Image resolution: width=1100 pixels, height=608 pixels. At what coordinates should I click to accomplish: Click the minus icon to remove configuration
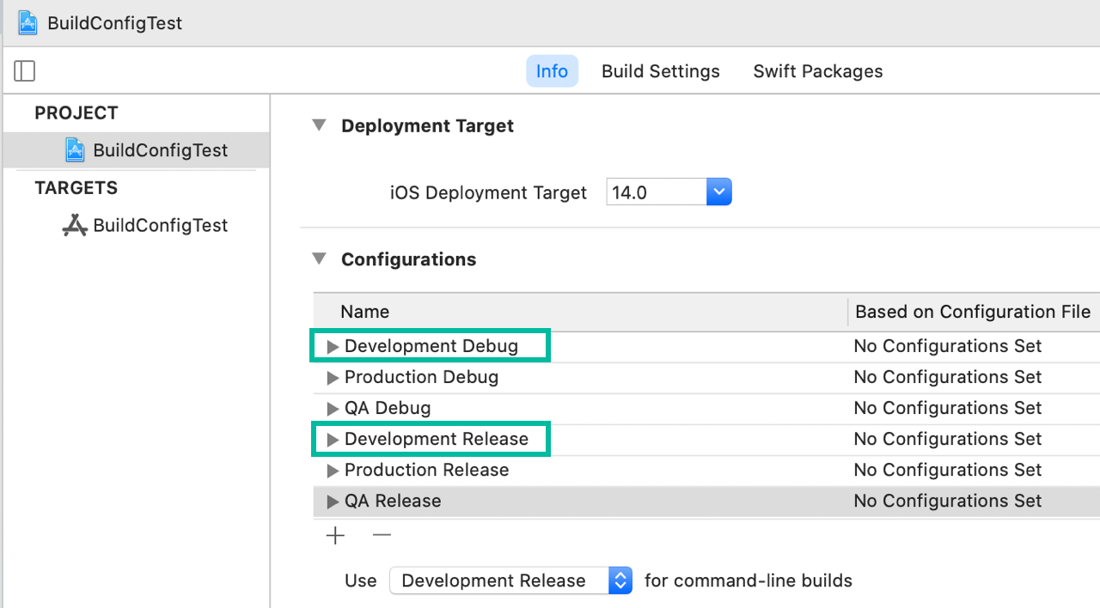[x=382, y=536]
